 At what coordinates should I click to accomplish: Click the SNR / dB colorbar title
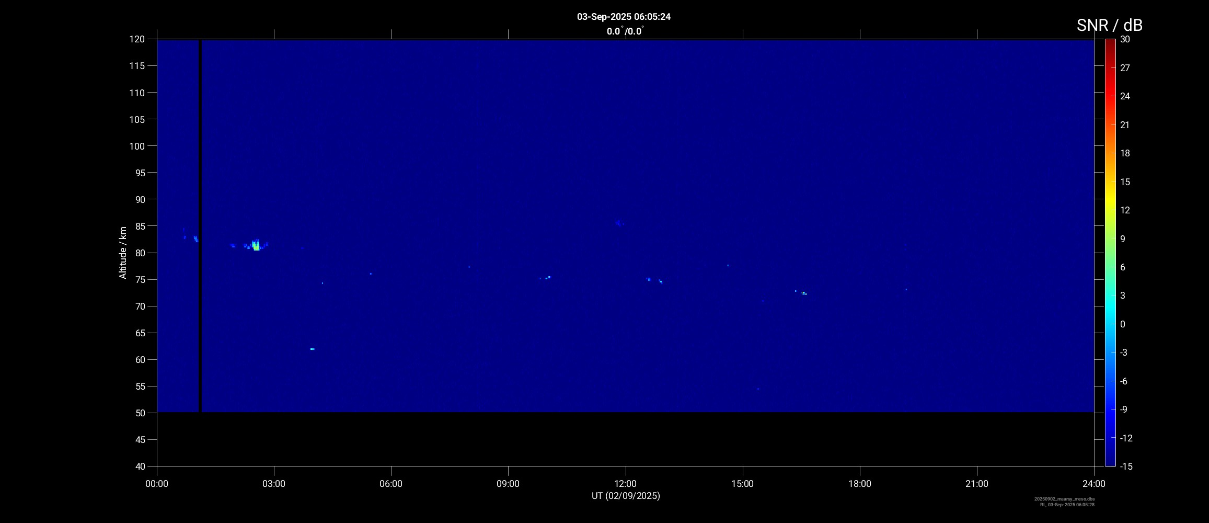coord(1109,25)
